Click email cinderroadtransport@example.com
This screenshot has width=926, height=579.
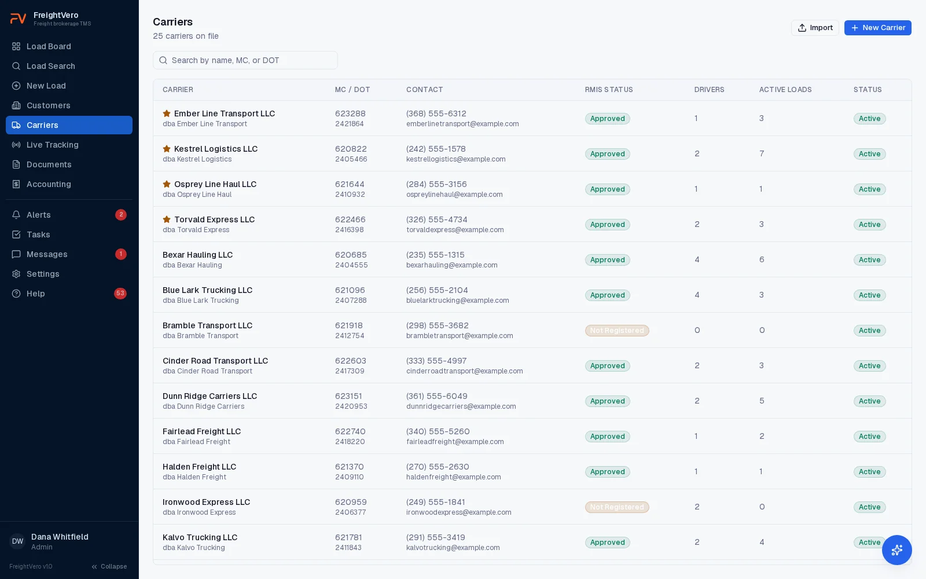pos(465,371)
